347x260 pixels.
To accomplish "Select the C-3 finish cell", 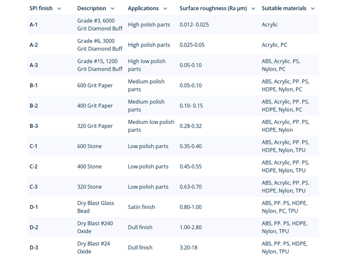I will pyautogui.click(x=34, y=187).
